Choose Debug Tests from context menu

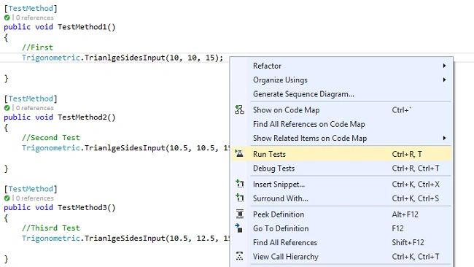coord(341,168)
